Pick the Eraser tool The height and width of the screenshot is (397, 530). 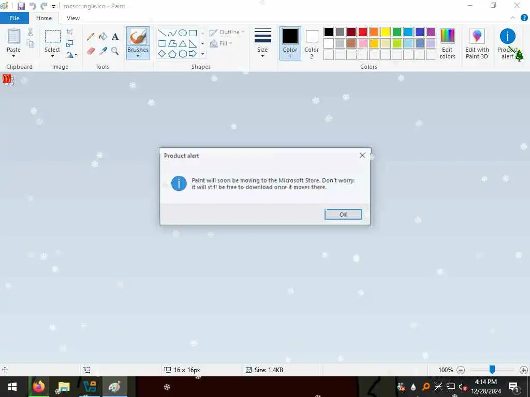[x=91, y=51]
